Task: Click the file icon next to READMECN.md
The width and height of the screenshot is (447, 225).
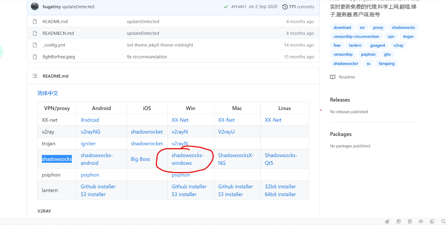Action: [x=35, y=33]
